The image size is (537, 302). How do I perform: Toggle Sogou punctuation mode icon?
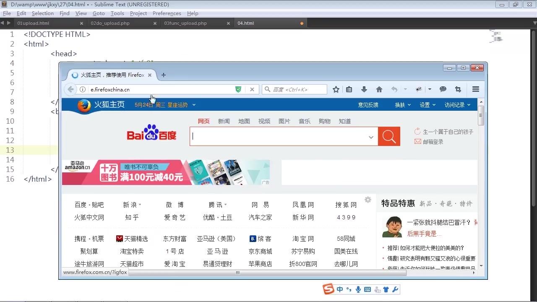pos(349,289)
